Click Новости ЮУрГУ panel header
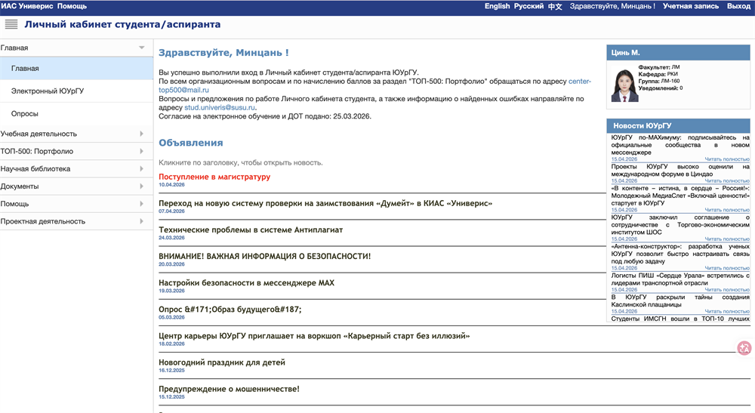Image resolution: width=755 pixels, height=413 pixels. (679, 125)
